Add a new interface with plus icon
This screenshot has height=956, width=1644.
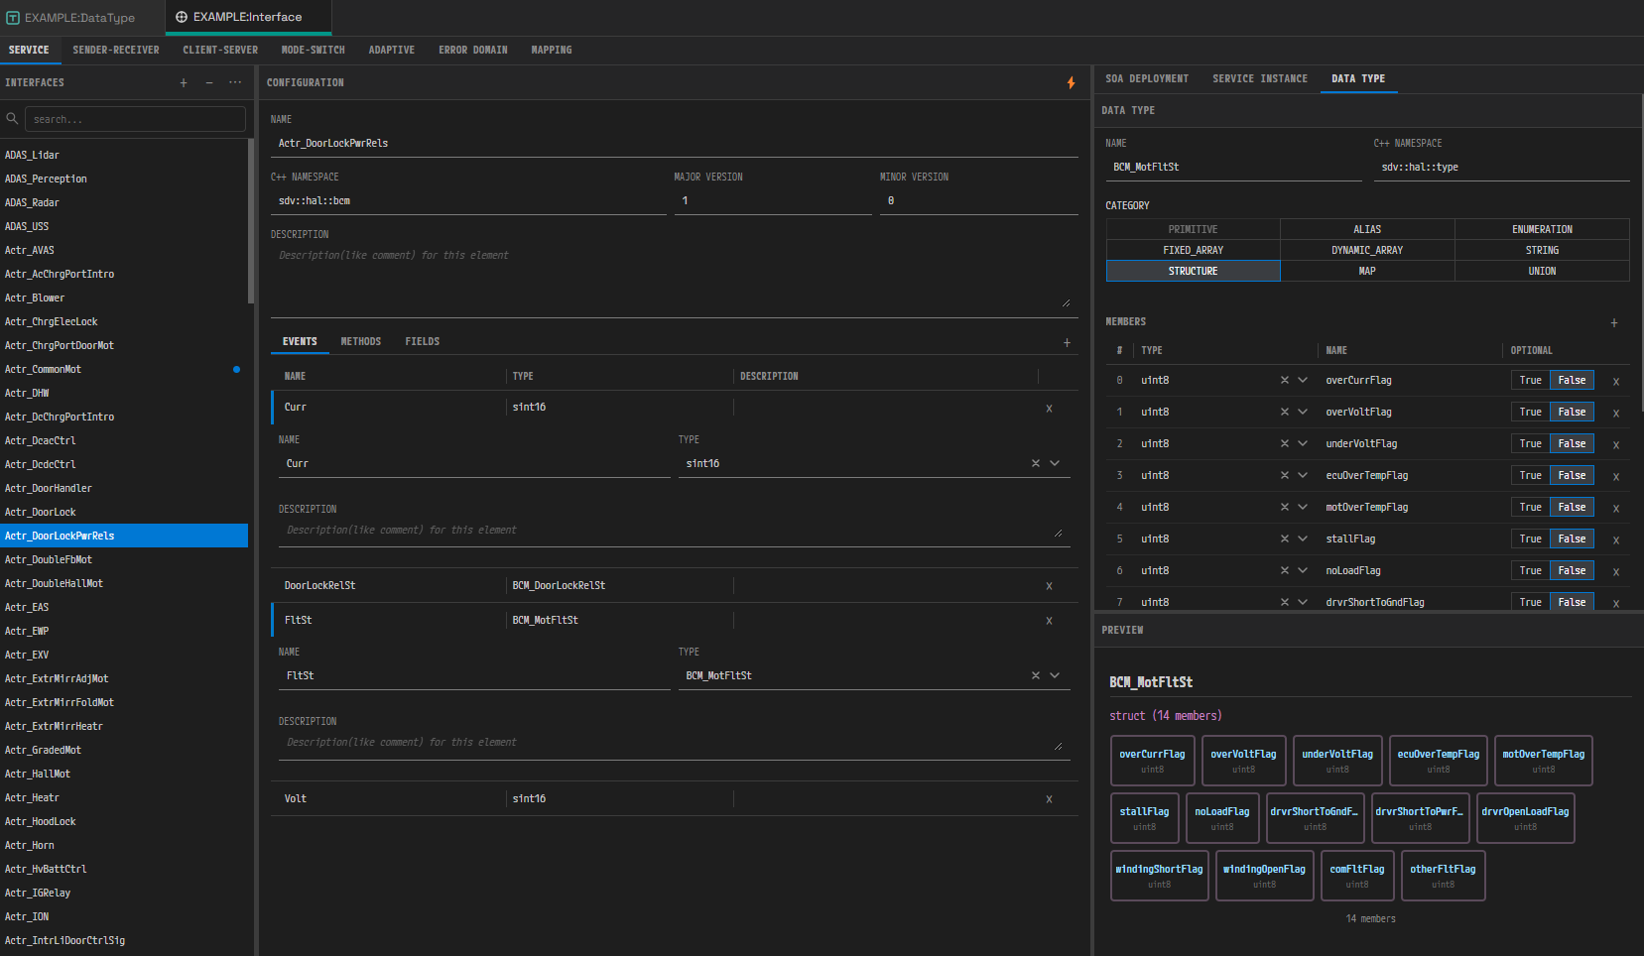[184, 83]
